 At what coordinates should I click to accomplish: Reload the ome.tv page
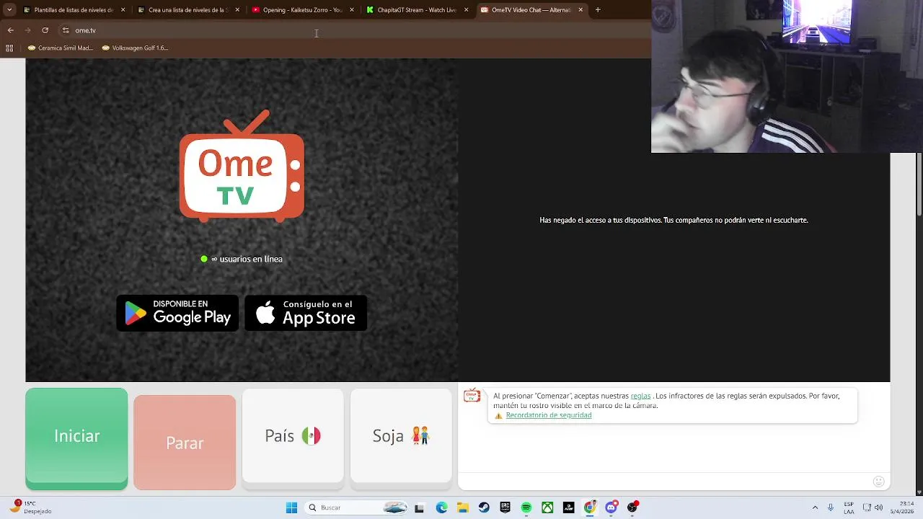[45, 30]
